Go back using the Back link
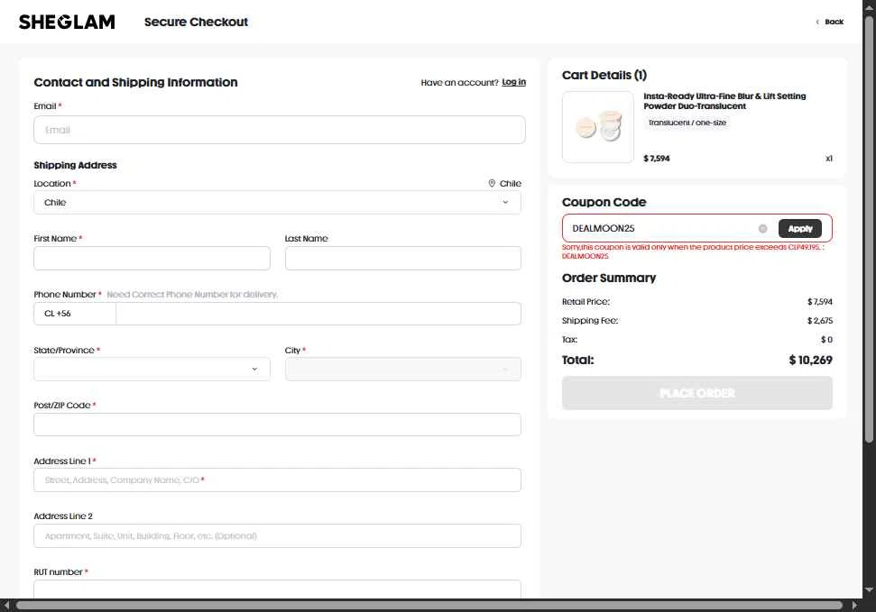Viewport: 876px width, 612px height. pos(830,22)
